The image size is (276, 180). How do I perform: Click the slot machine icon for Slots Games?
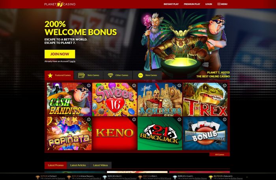(82, 75)
